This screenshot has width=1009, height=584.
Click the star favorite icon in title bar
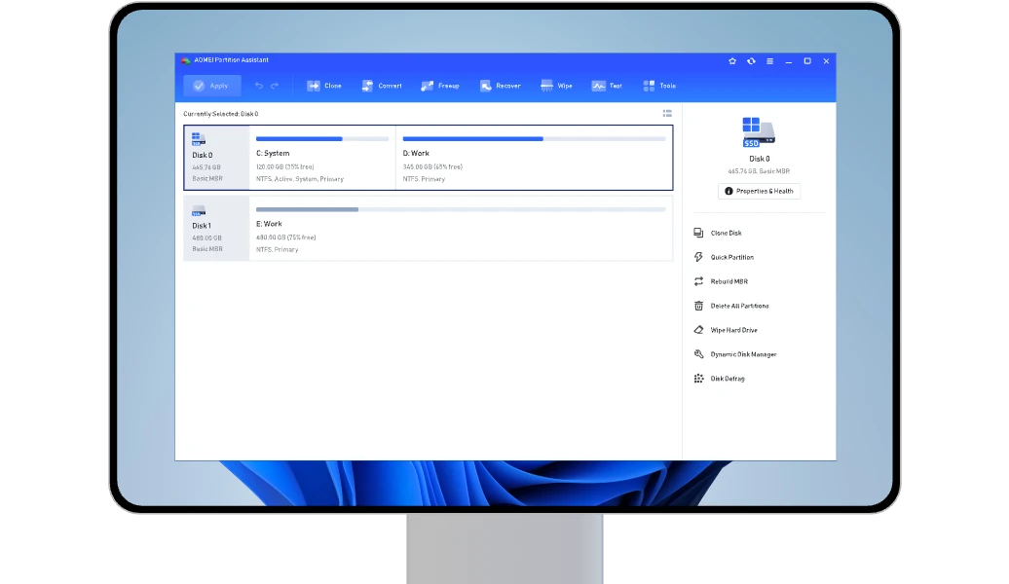tap(732, 61)
